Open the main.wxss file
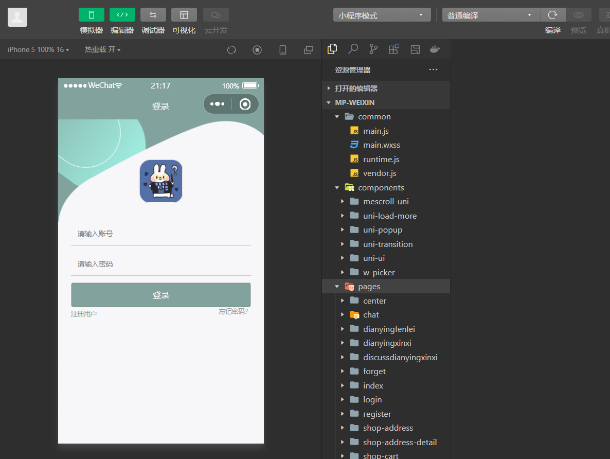 386,145
